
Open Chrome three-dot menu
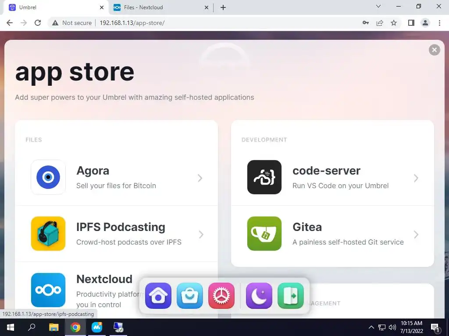(x=439, y=23)
